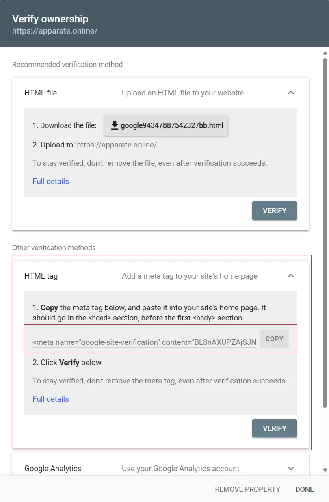Collapse the HTML tag section chevron

coord(290,276)
